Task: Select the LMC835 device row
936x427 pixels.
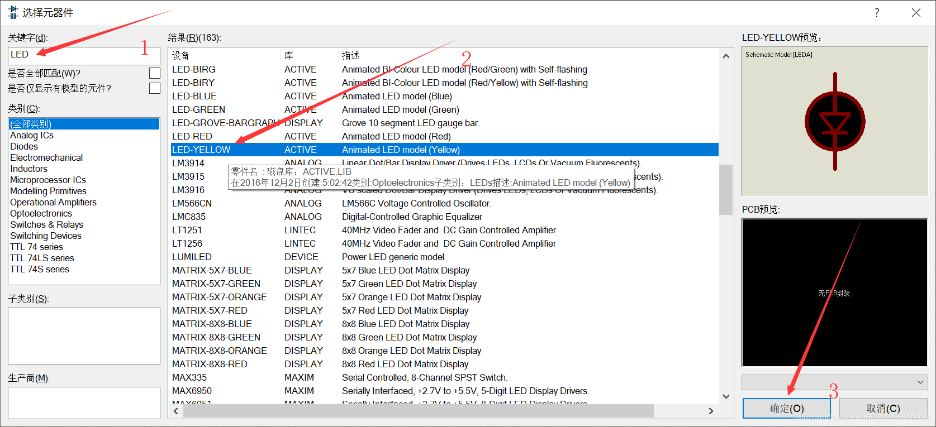Action: [444, 217]
